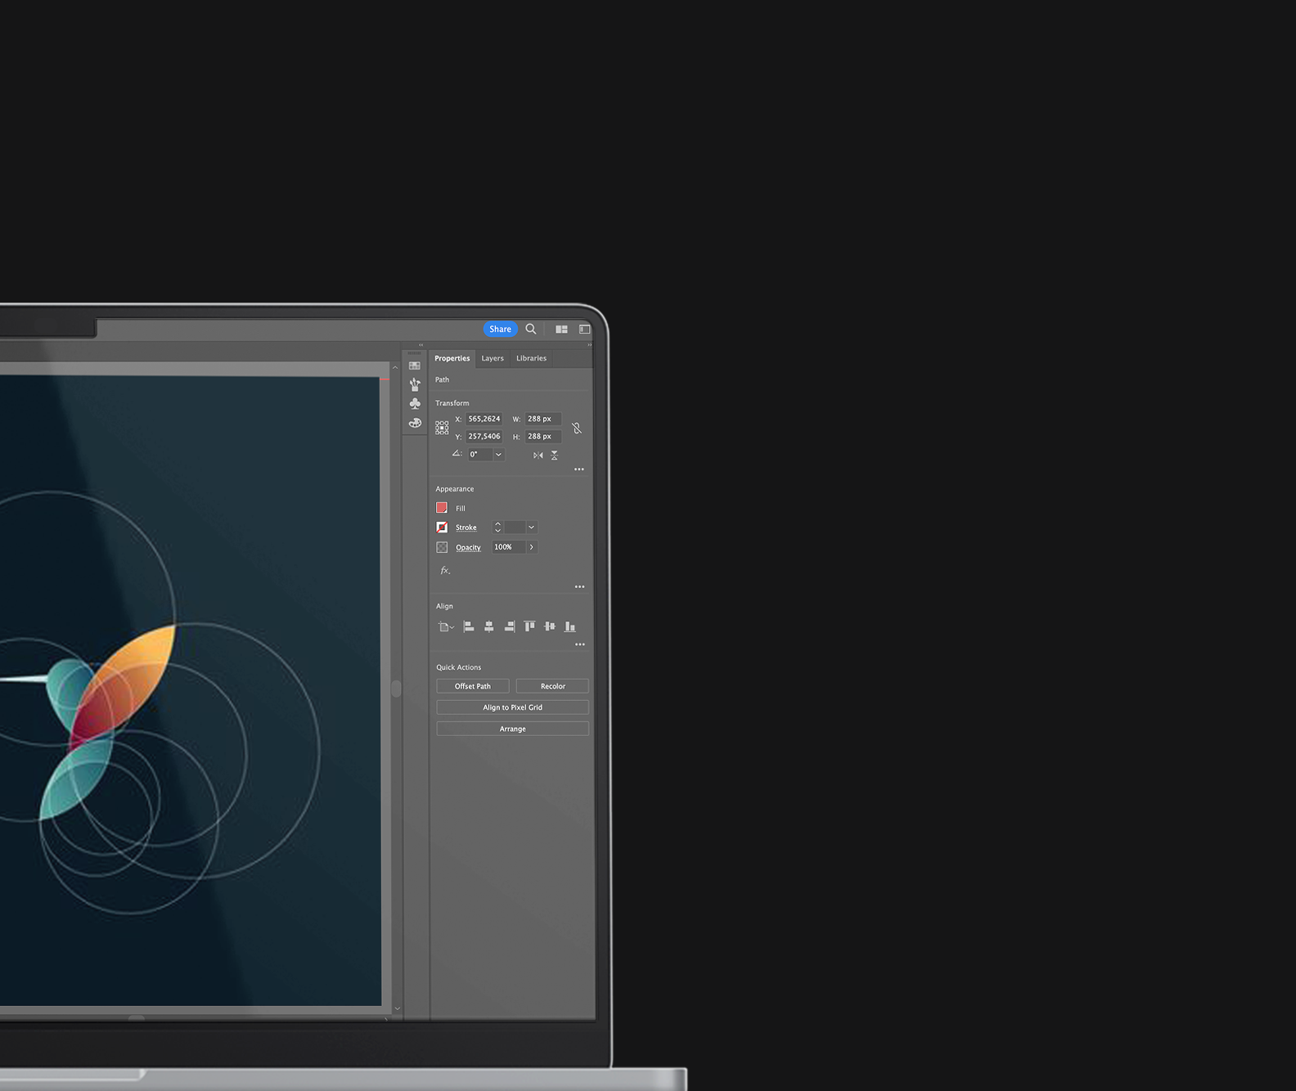
Task: Switch to the Libraries tab
Action: 531,358
